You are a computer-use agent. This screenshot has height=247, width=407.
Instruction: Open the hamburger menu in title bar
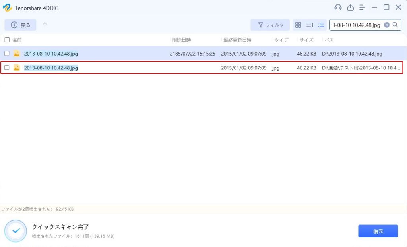click(362, 8)
